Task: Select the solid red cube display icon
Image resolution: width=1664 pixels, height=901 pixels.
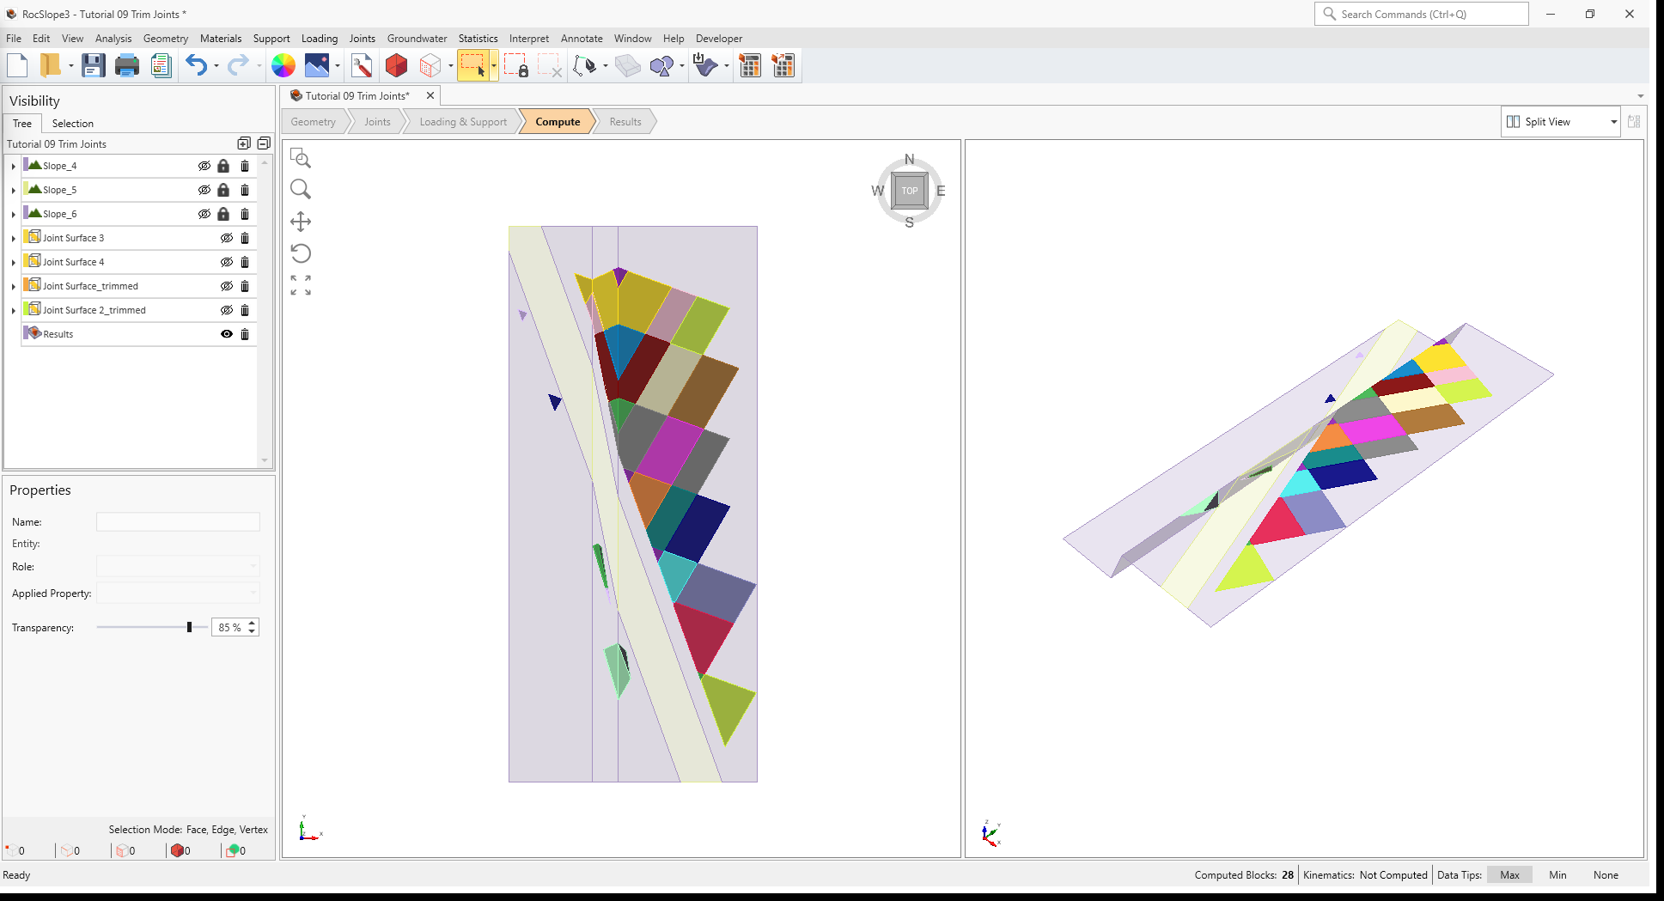Action: (x=396, y=65)
